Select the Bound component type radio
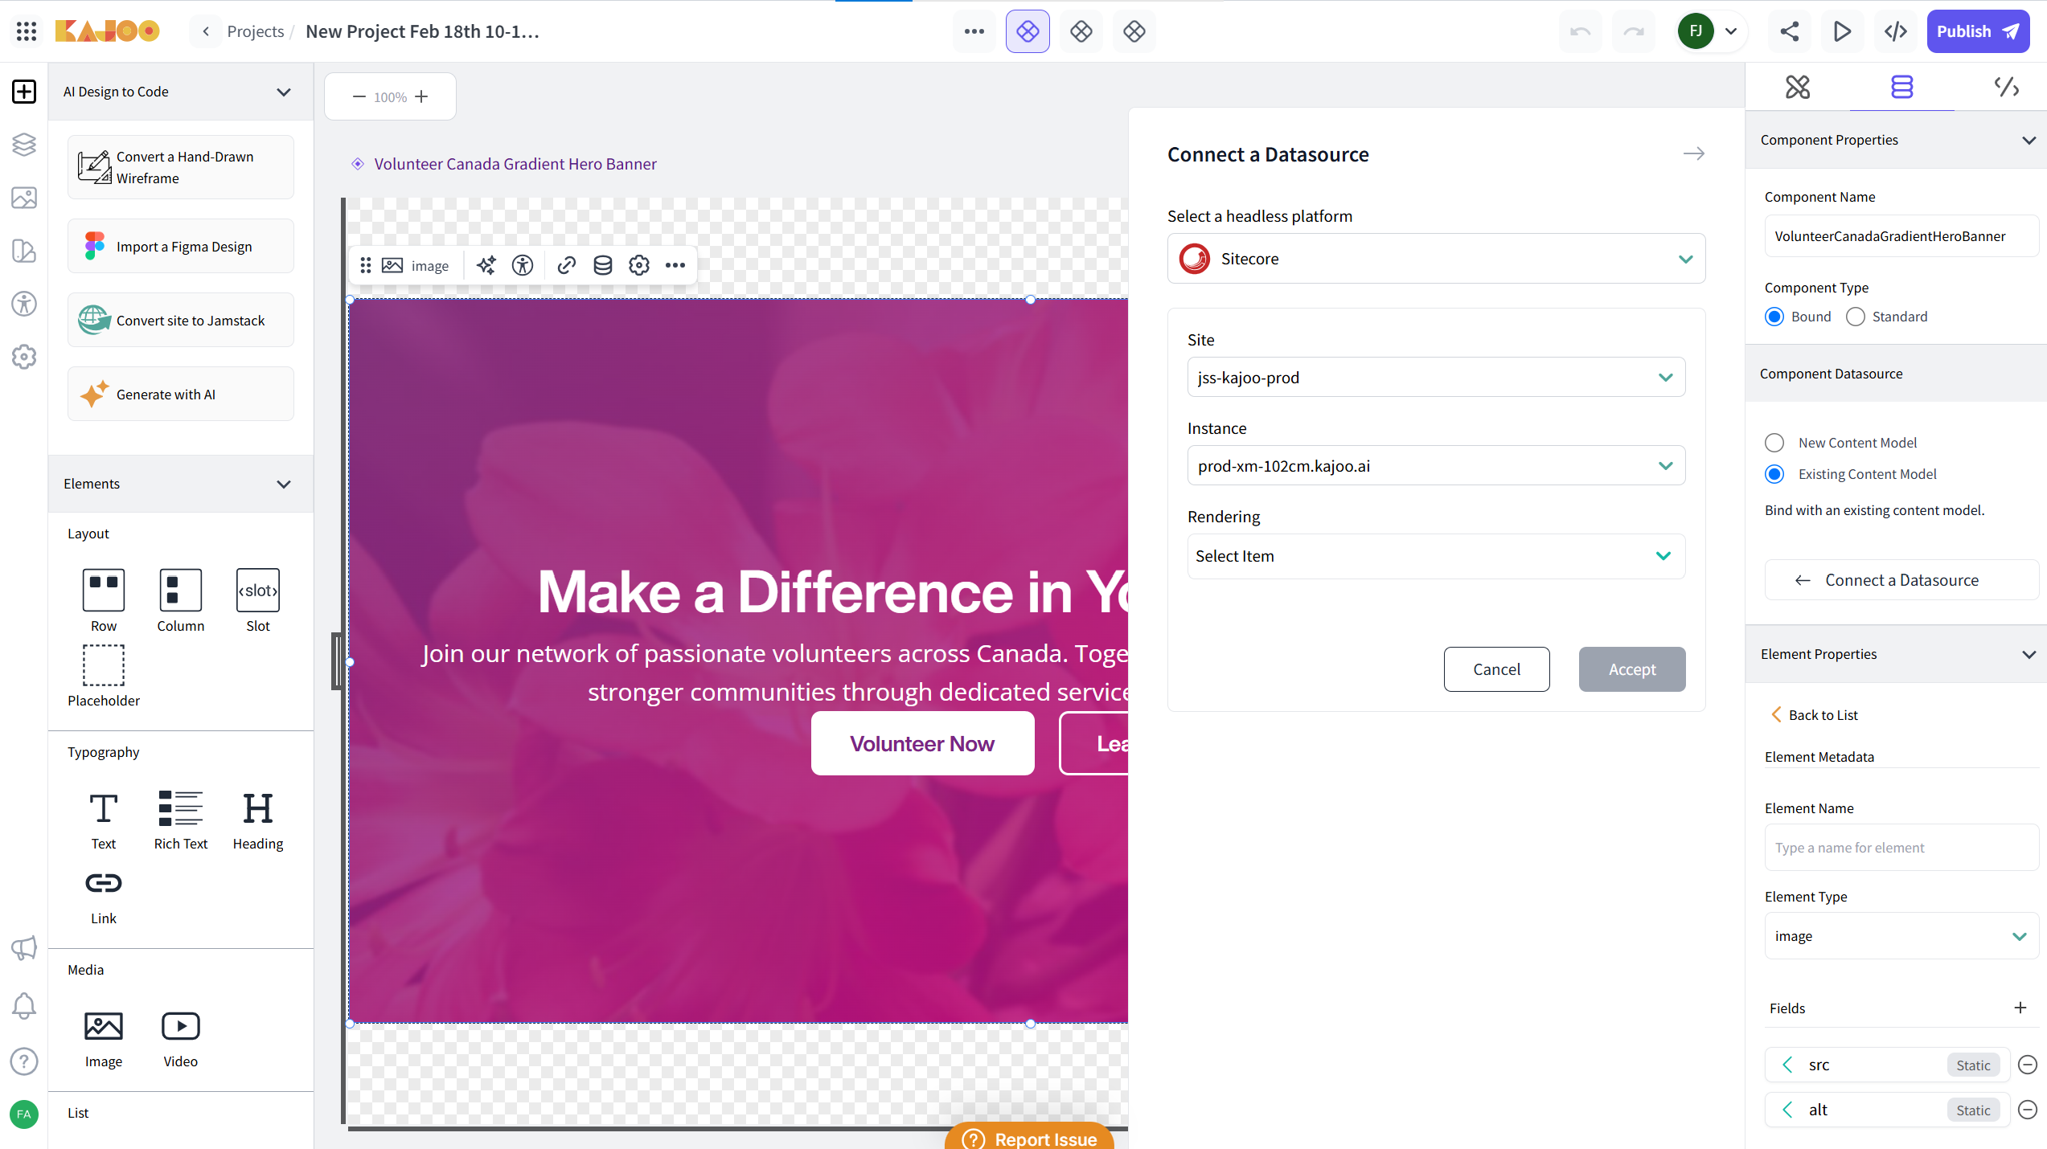 [1774, 317]
